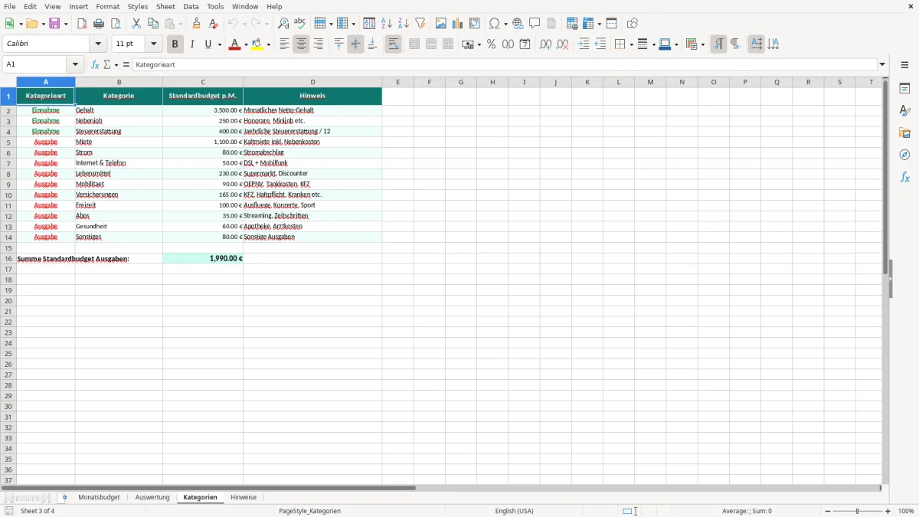Viewport: 919px width, 517px height.
Task: Click the formula input line
Action: [x=505, y=65]
